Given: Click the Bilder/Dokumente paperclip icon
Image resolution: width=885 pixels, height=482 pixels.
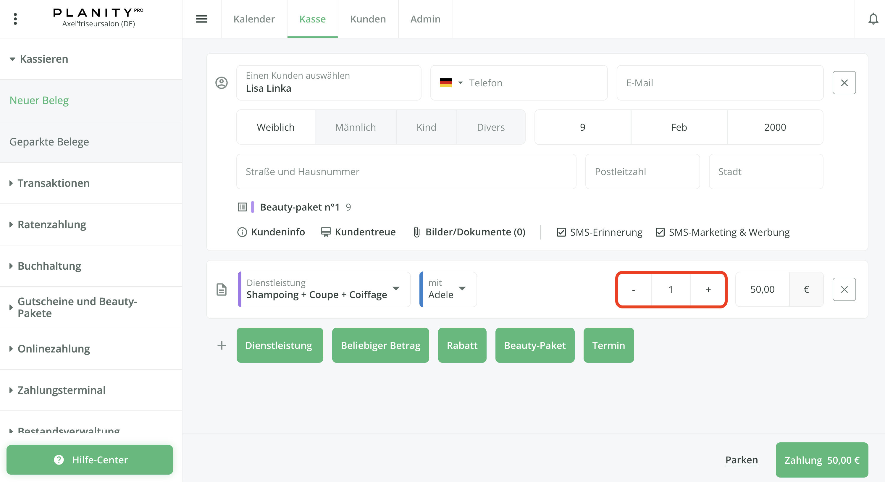Looking at the screenshot, I should pyautogui.click(x=416, y=232).
